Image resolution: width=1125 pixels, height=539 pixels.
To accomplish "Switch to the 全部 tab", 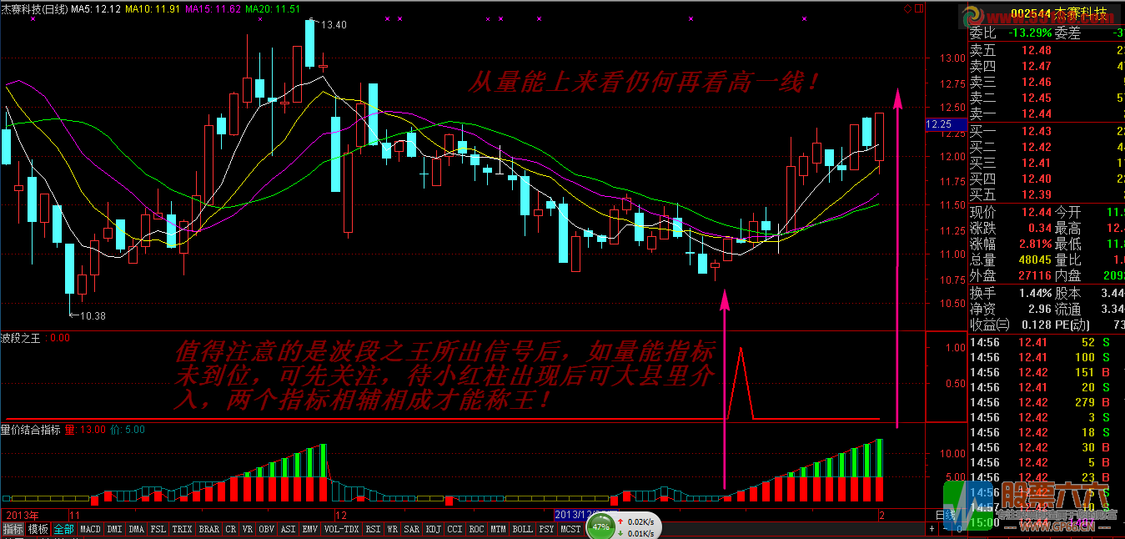I will [x=63, y=528].
